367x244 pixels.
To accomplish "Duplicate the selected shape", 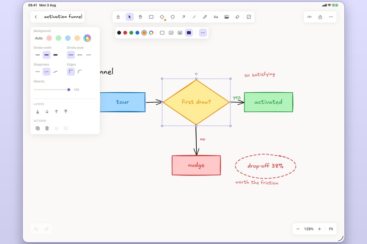I will 38,128.
